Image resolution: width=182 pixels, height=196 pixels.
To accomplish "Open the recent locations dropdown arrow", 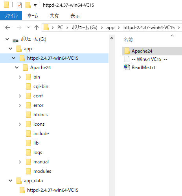I will [x=28, y=27].
